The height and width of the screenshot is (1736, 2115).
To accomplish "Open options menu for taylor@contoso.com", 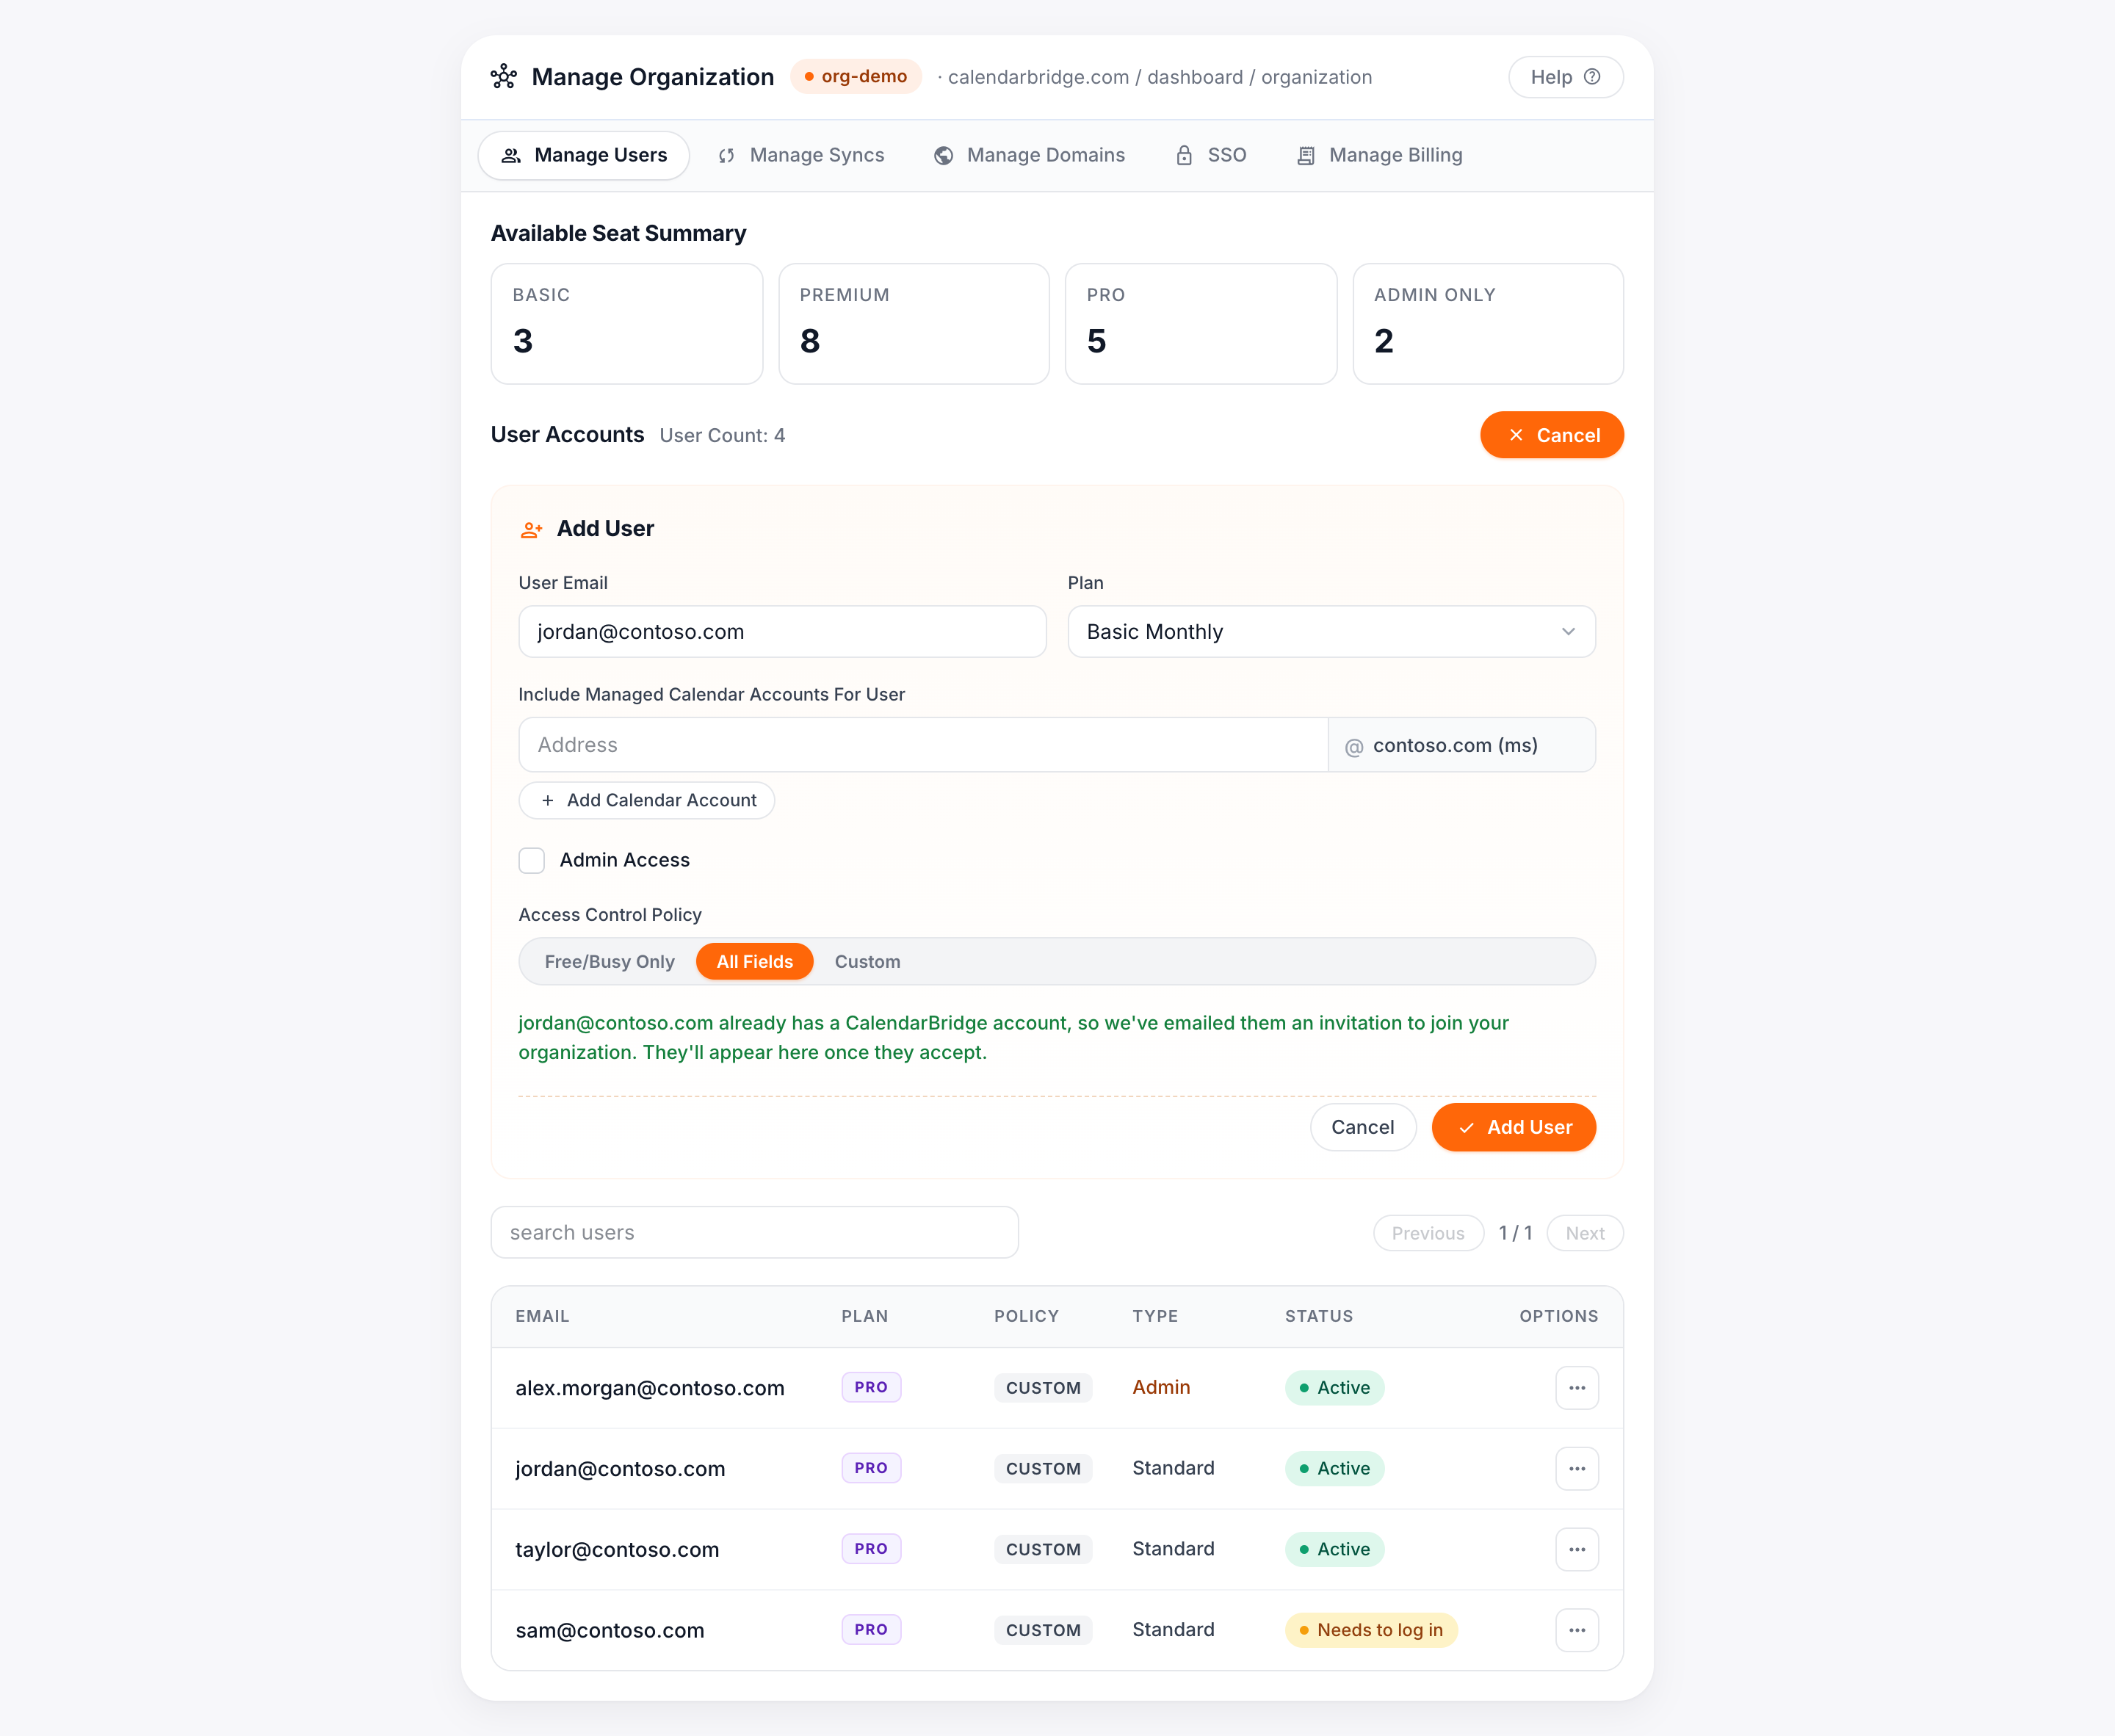I will [1577, 1549].
